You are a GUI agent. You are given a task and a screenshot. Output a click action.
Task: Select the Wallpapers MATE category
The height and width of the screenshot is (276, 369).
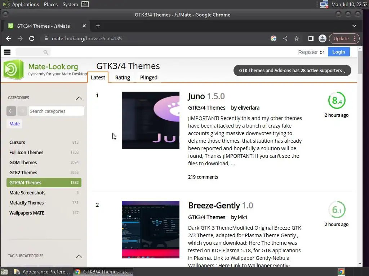click(x=44, y=213)
